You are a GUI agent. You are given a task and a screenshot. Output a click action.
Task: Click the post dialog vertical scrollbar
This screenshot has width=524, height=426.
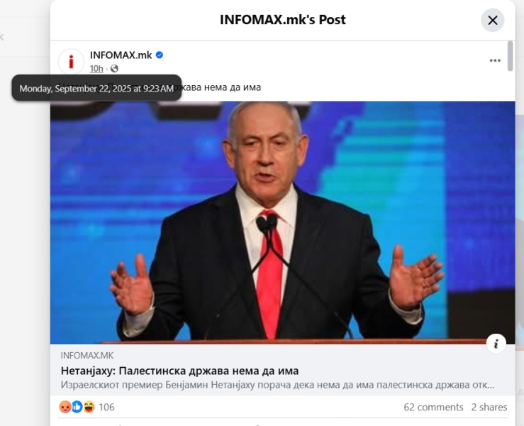coord(510,56)
